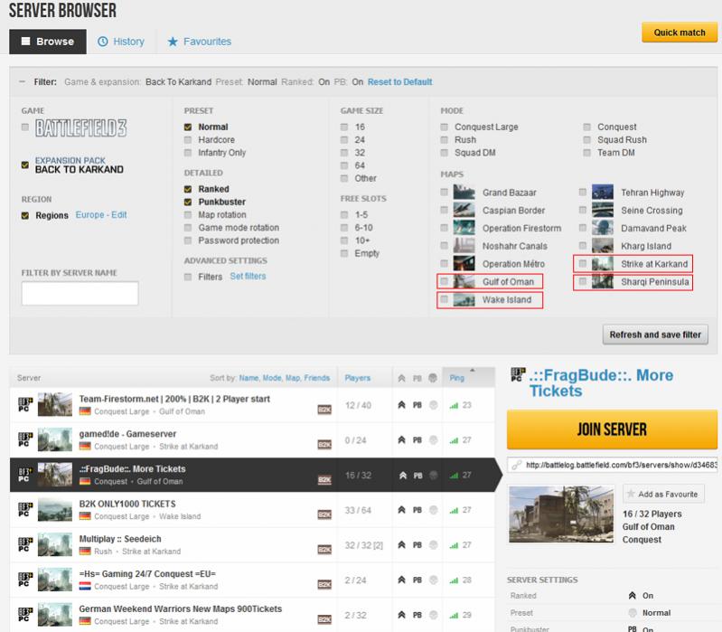Click the JOIN SERVER button
The image size is (722, 632).
[612, 429]
